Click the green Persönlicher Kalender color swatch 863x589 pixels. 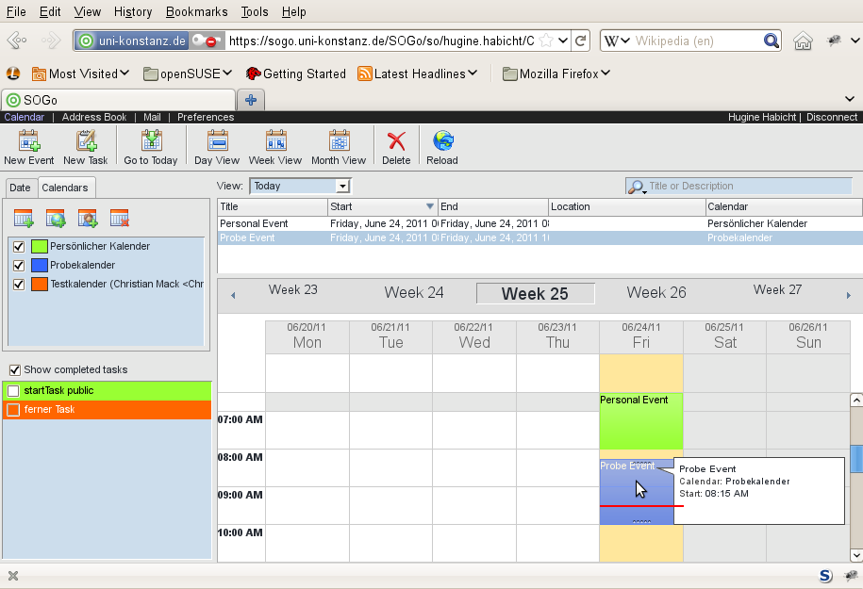[40, 246]
